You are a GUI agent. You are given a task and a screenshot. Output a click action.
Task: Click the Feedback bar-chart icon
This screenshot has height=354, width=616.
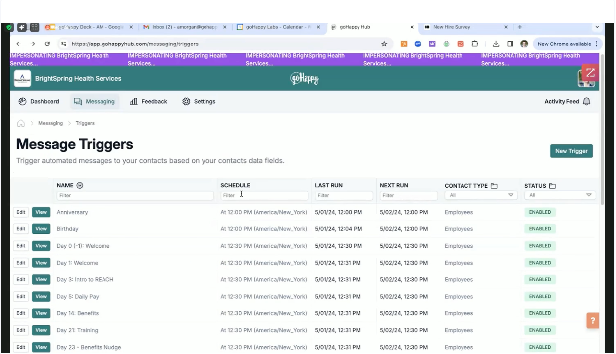[x=133, y=101]
